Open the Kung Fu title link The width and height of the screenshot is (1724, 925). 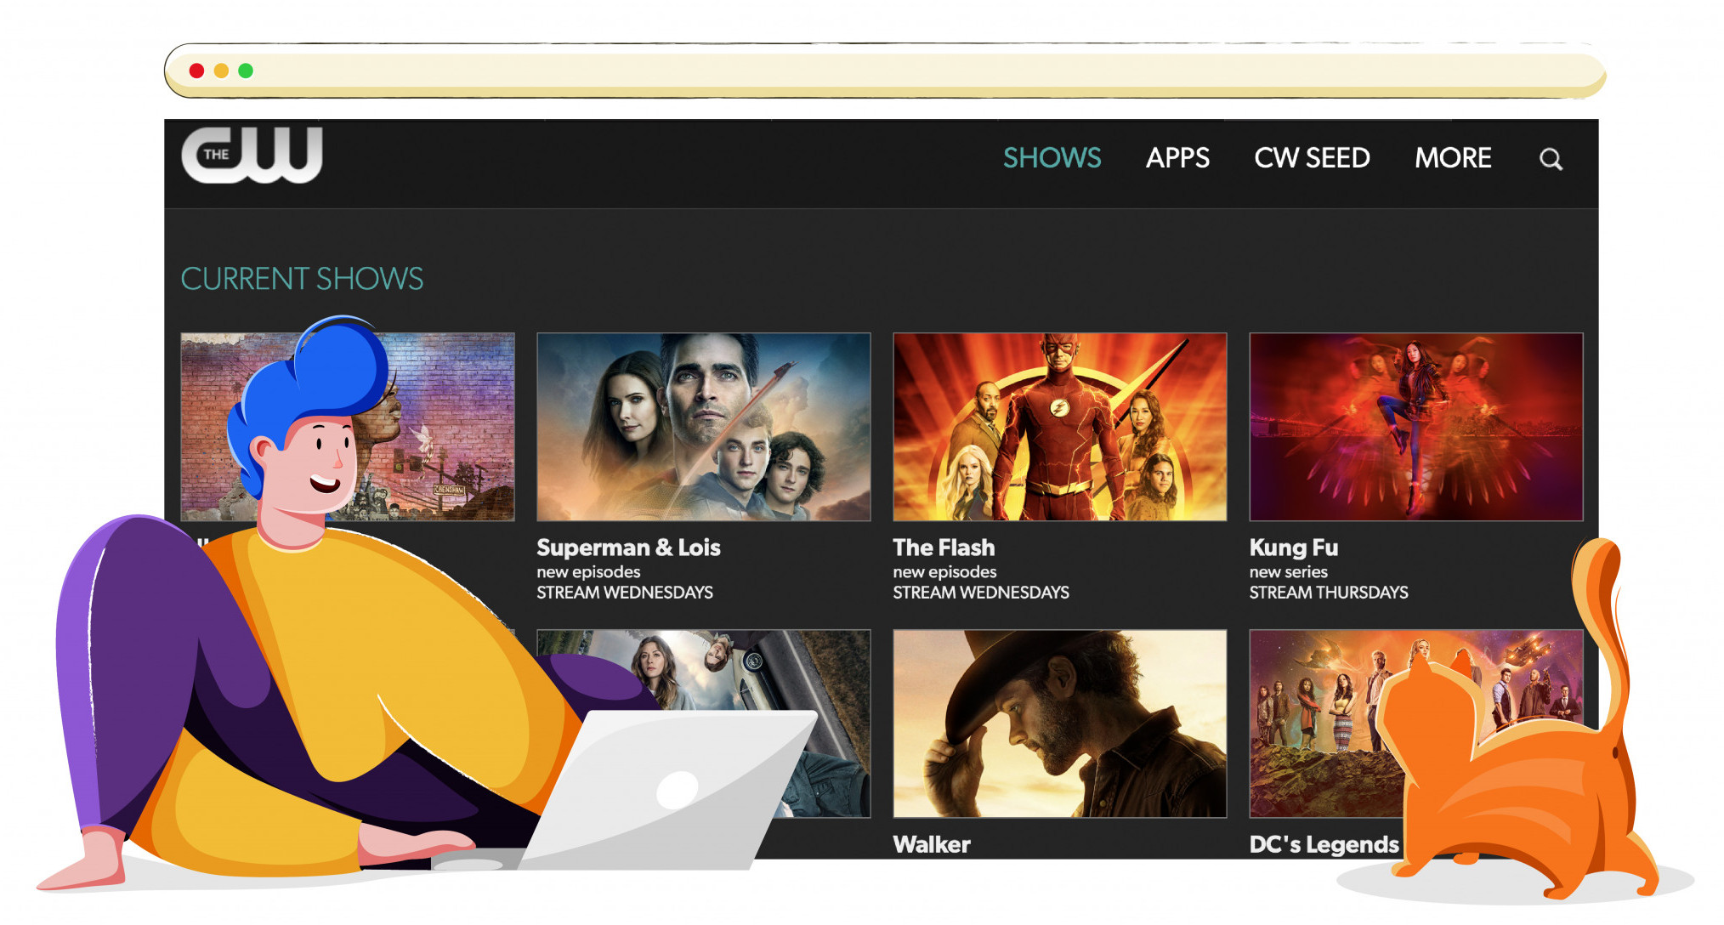[1294, 548]
